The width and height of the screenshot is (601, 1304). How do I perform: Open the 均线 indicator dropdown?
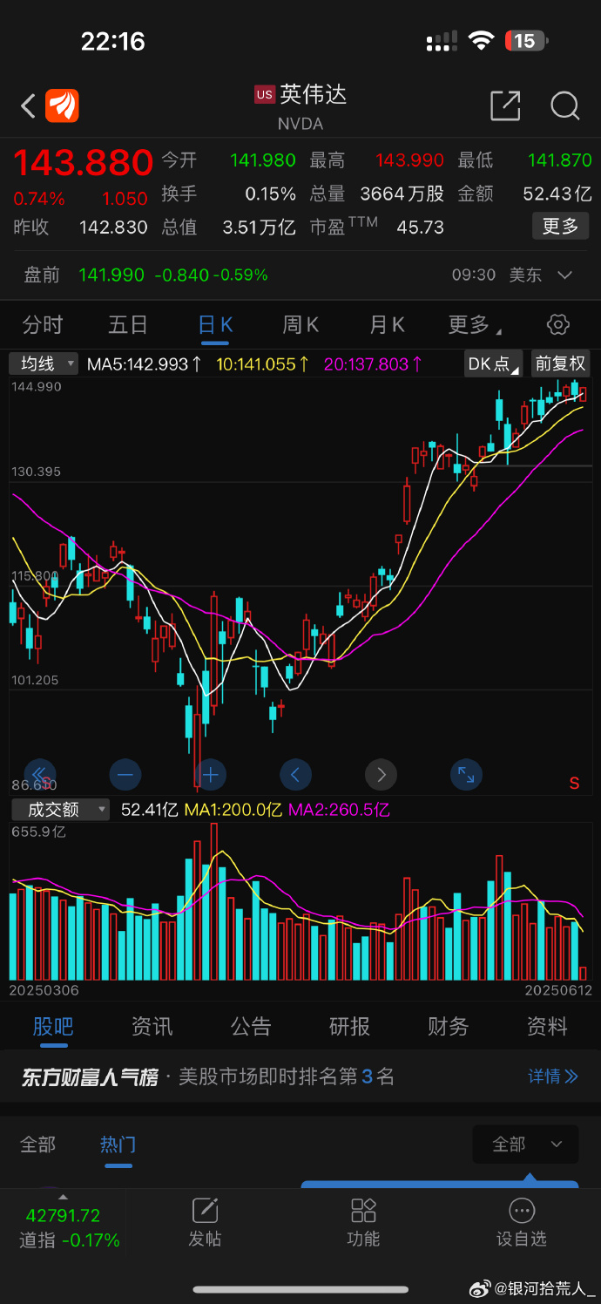coord(44,363)
